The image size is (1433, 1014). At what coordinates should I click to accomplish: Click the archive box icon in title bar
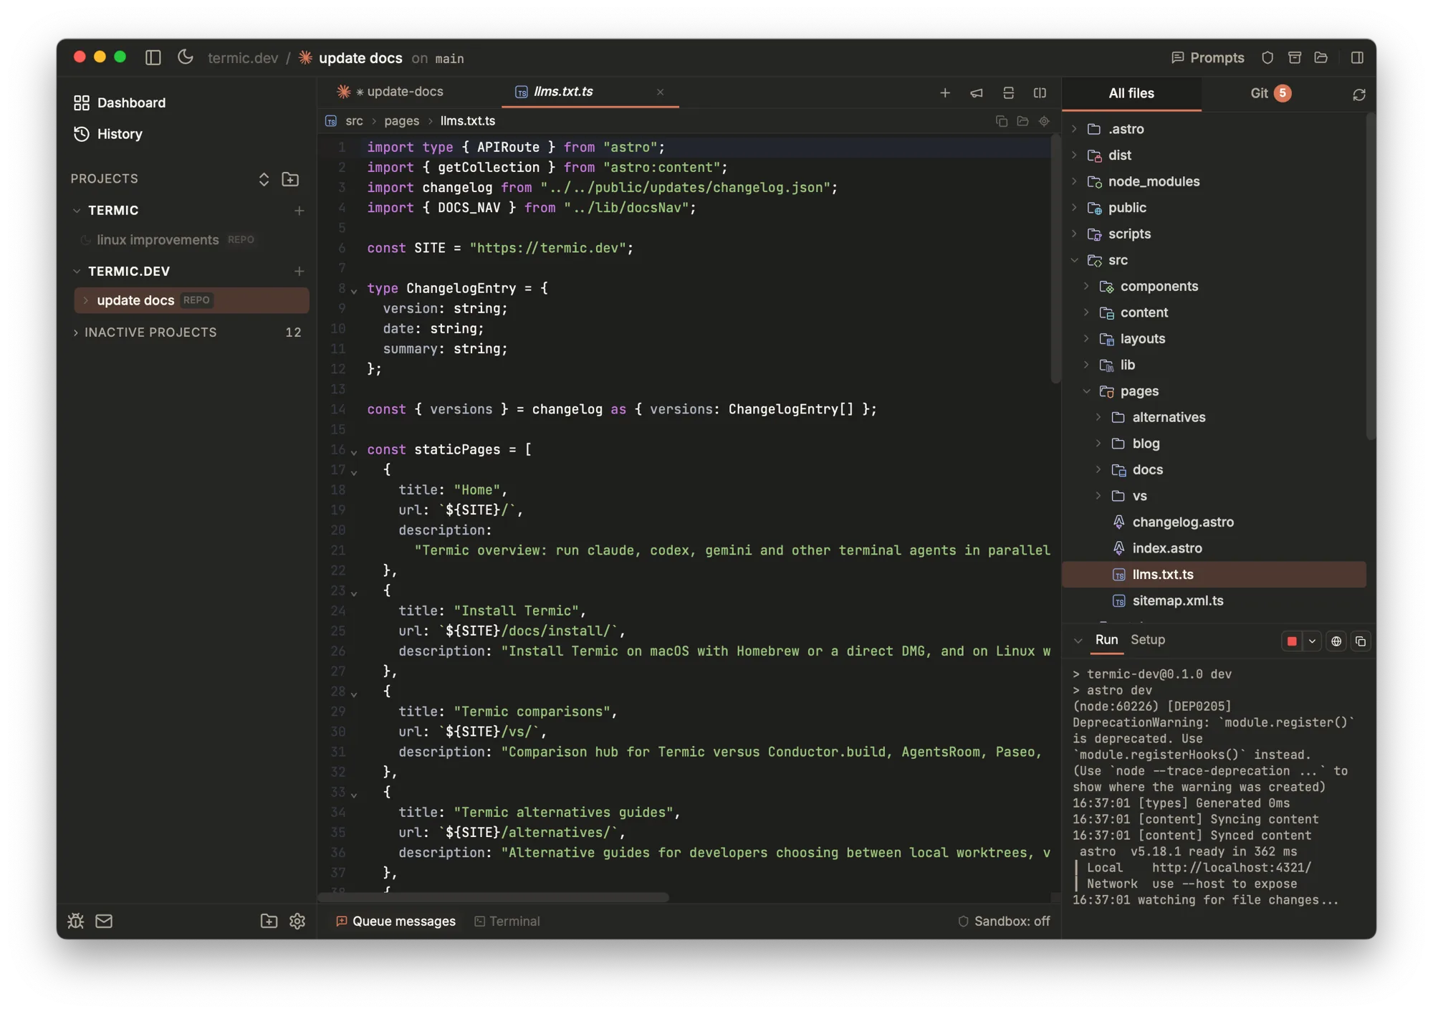point(1294,57)
